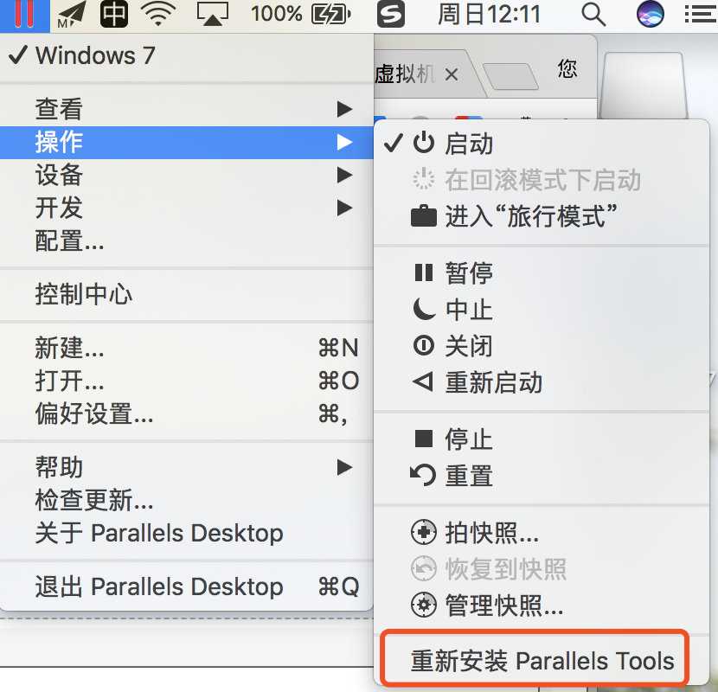
Task: Select 退出 Parallels Desktop
Action: pyautogui.click(x=187, y=586)
